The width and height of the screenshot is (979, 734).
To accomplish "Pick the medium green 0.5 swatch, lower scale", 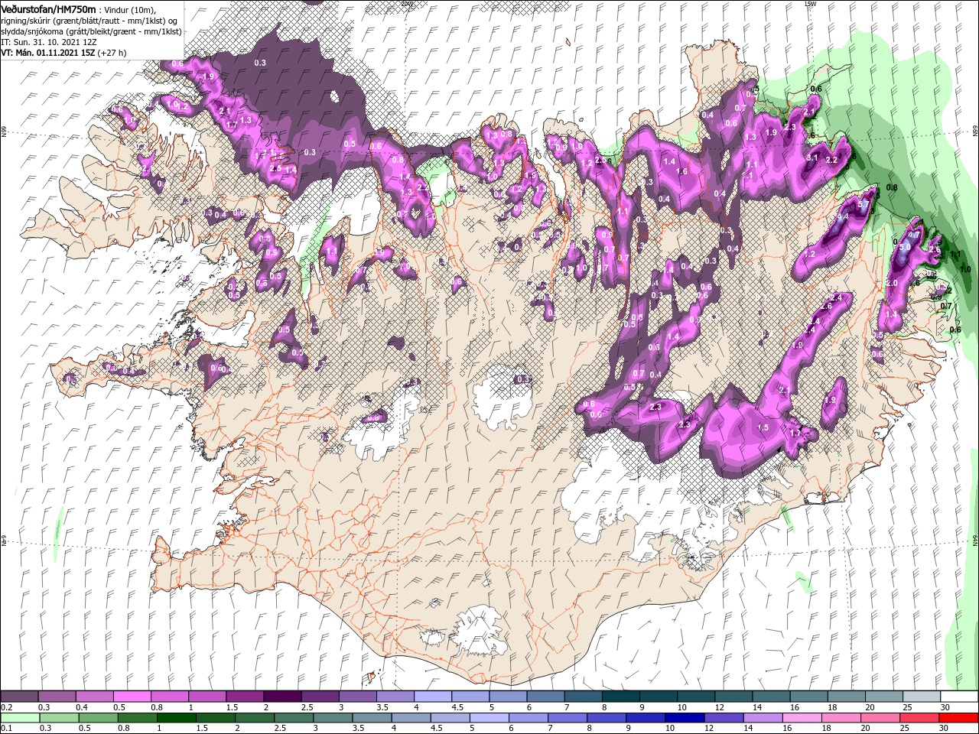I will (x=98, y=718).
